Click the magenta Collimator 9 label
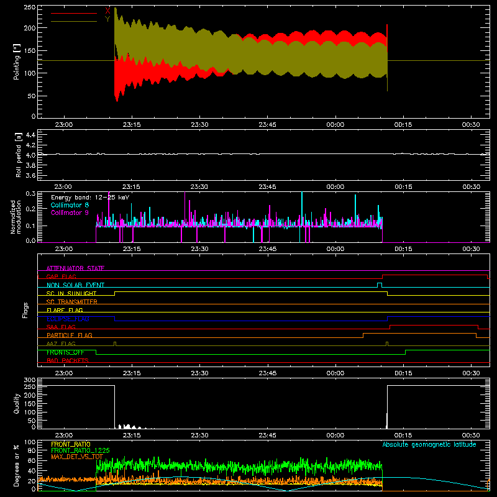497x497 pixels. [70, 212]
